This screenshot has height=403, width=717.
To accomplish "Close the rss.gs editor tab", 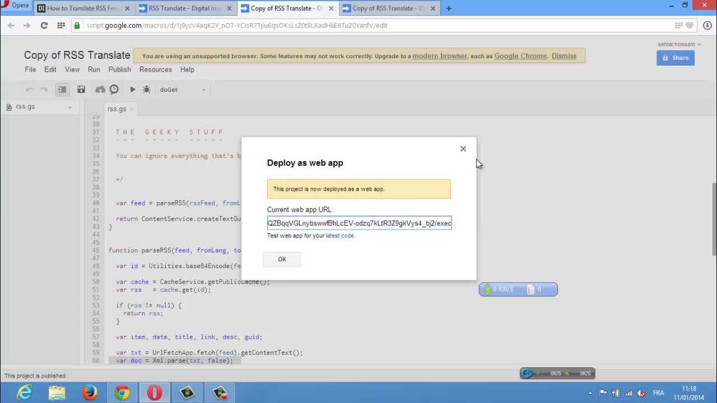I will [x=132, y=109].
